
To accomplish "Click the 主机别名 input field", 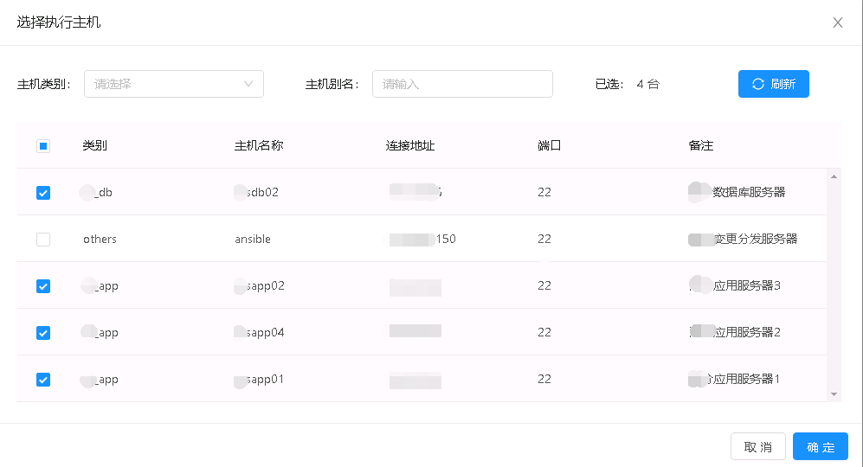I will (462, 84).
